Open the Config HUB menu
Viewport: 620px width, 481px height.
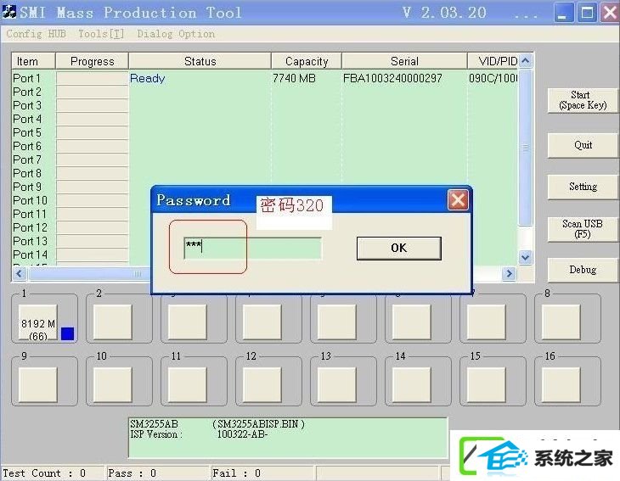36,34
